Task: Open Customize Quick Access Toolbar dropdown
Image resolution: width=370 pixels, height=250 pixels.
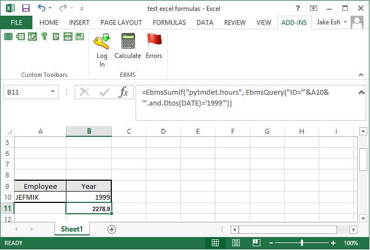Action: pyautogui.click(x=82, y=9)
